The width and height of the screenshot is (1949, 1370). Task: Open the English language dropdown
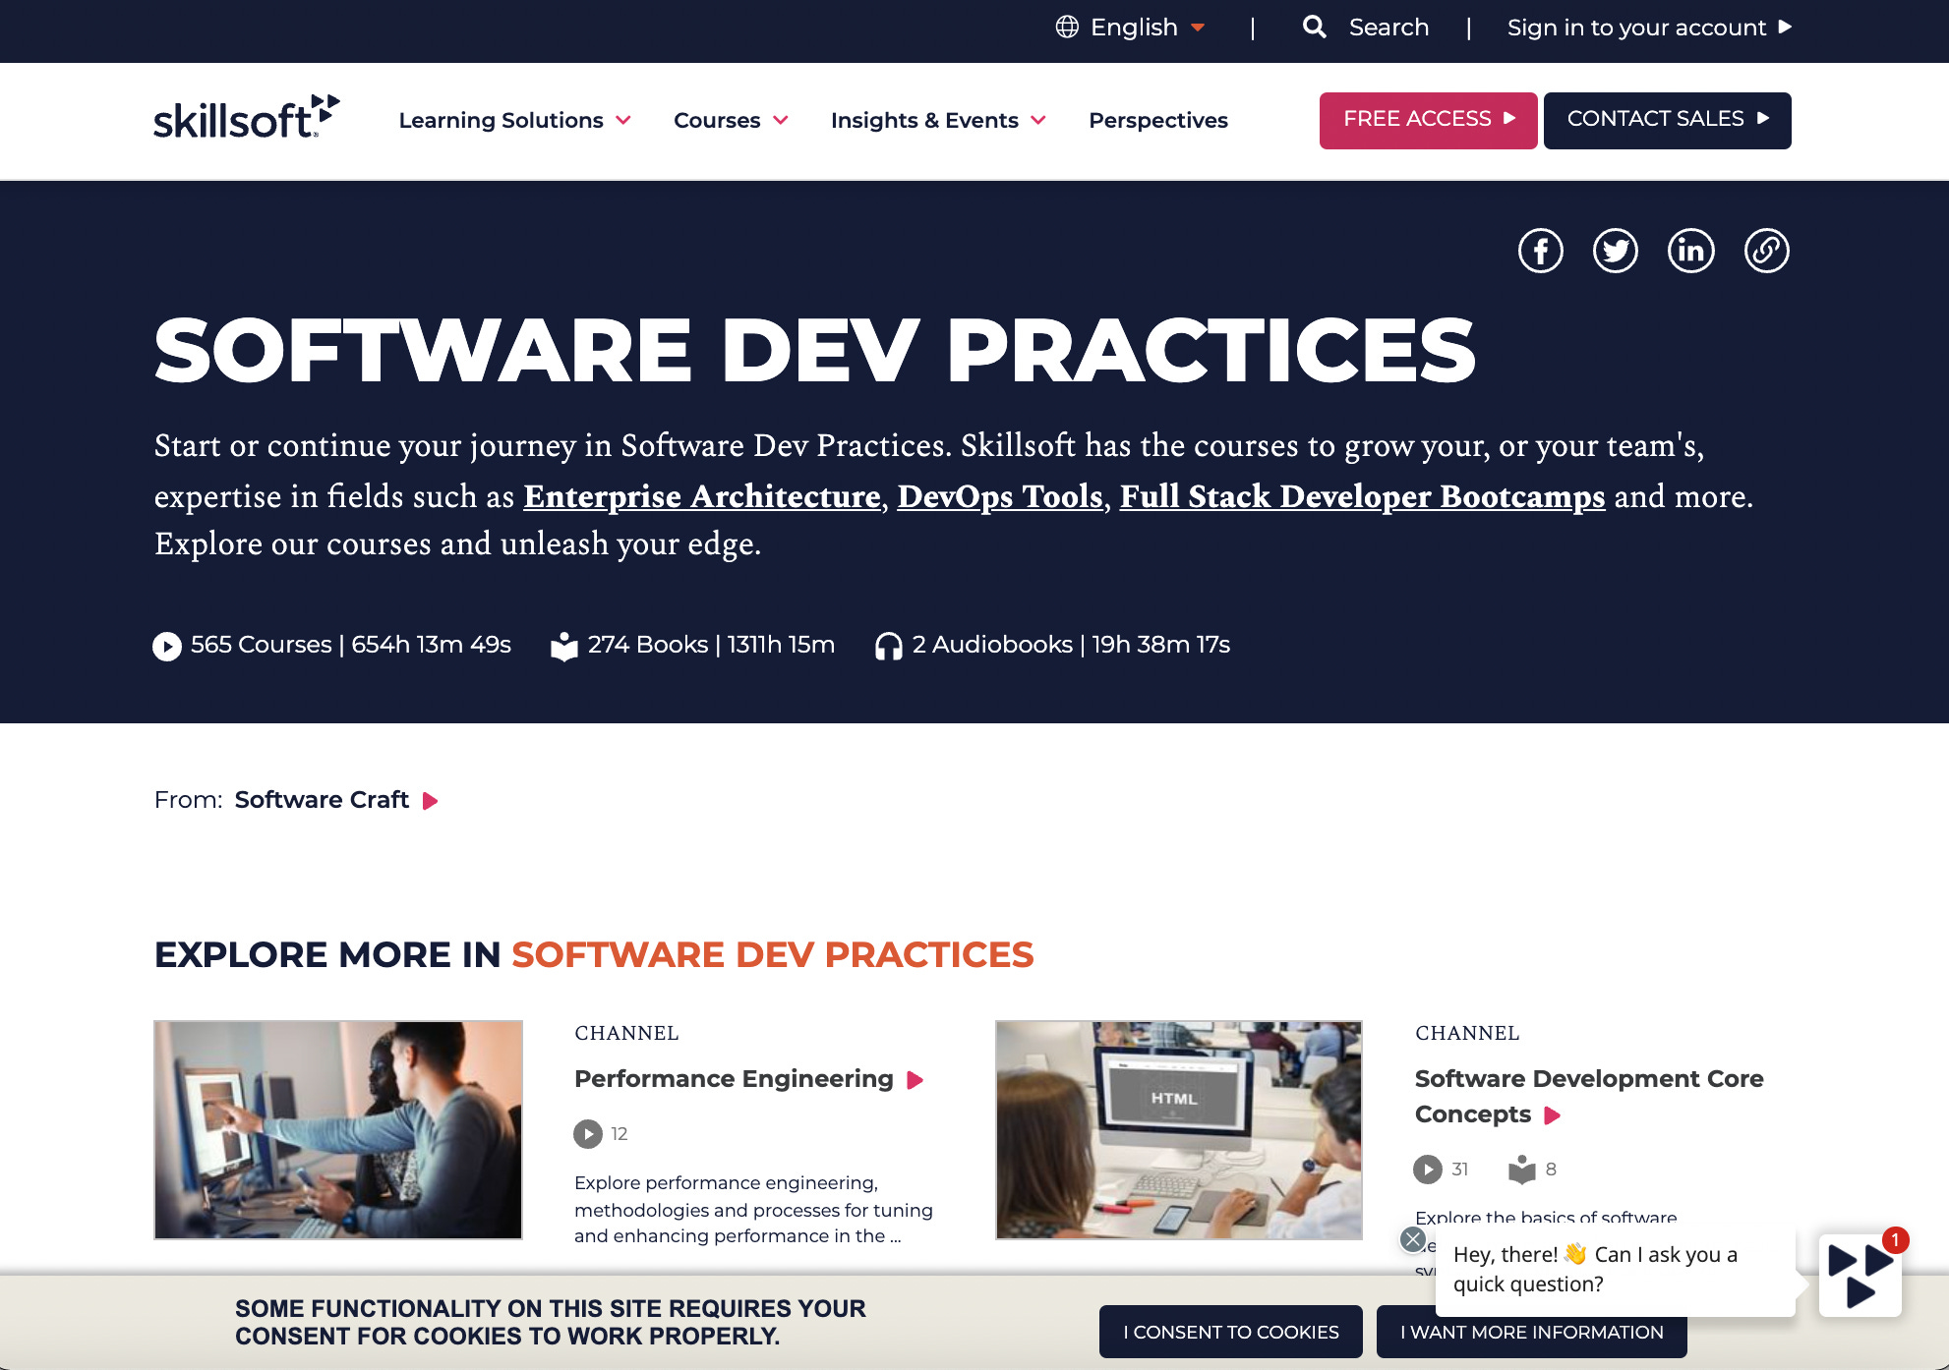point(1131,27)
